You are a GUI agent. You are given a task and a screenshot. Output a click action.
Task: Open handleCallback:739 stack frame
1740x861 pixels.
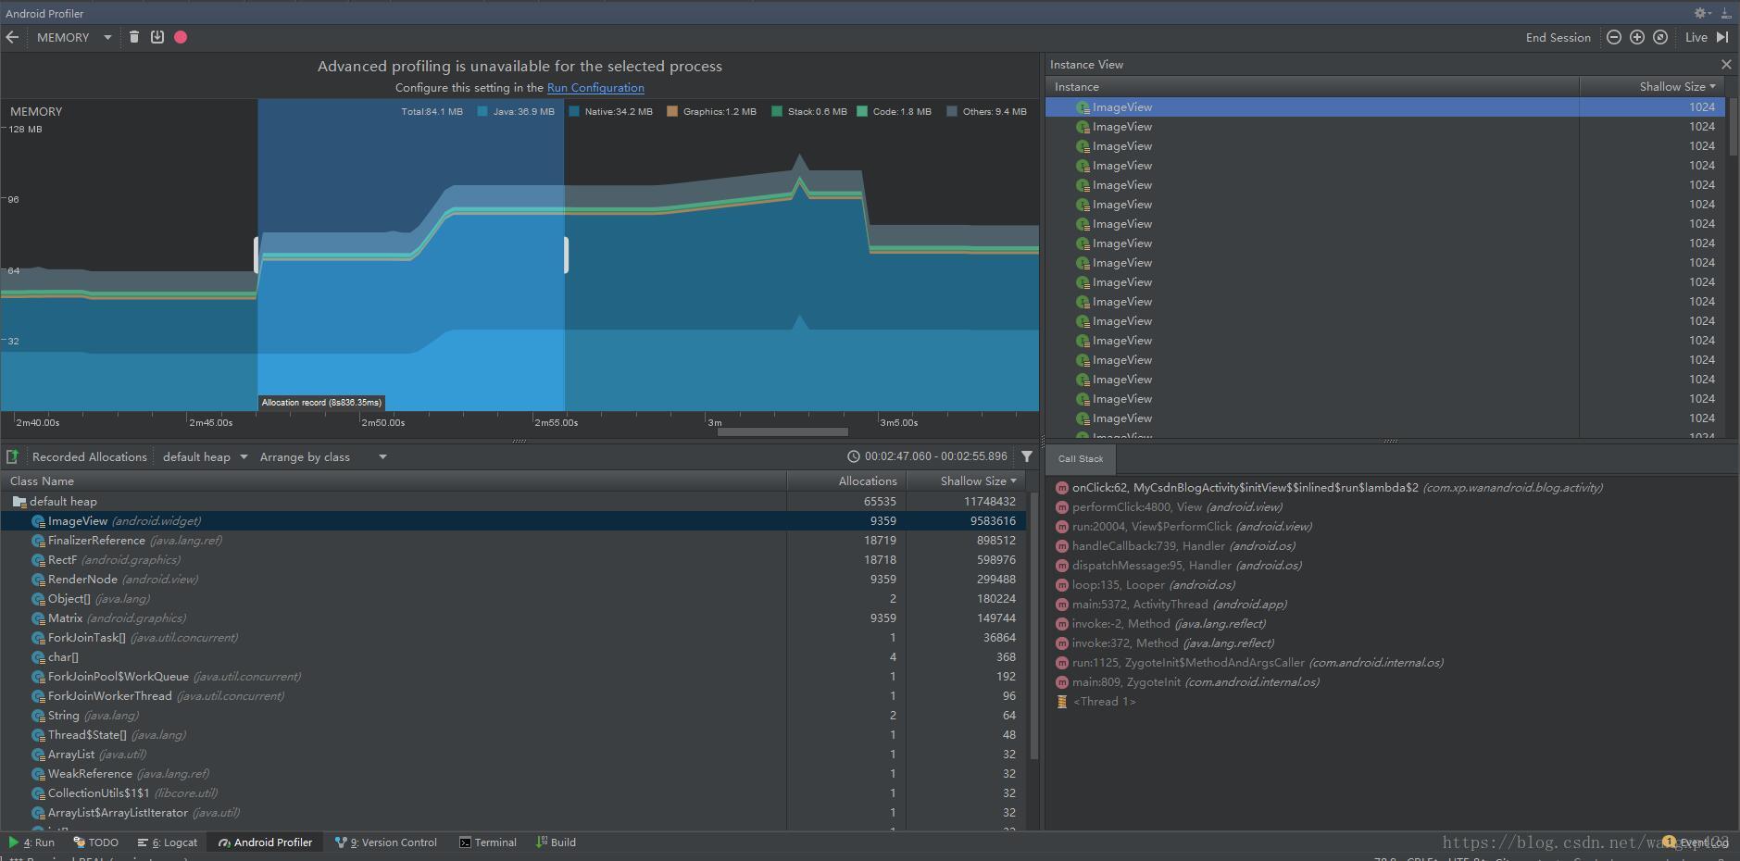1175,546
